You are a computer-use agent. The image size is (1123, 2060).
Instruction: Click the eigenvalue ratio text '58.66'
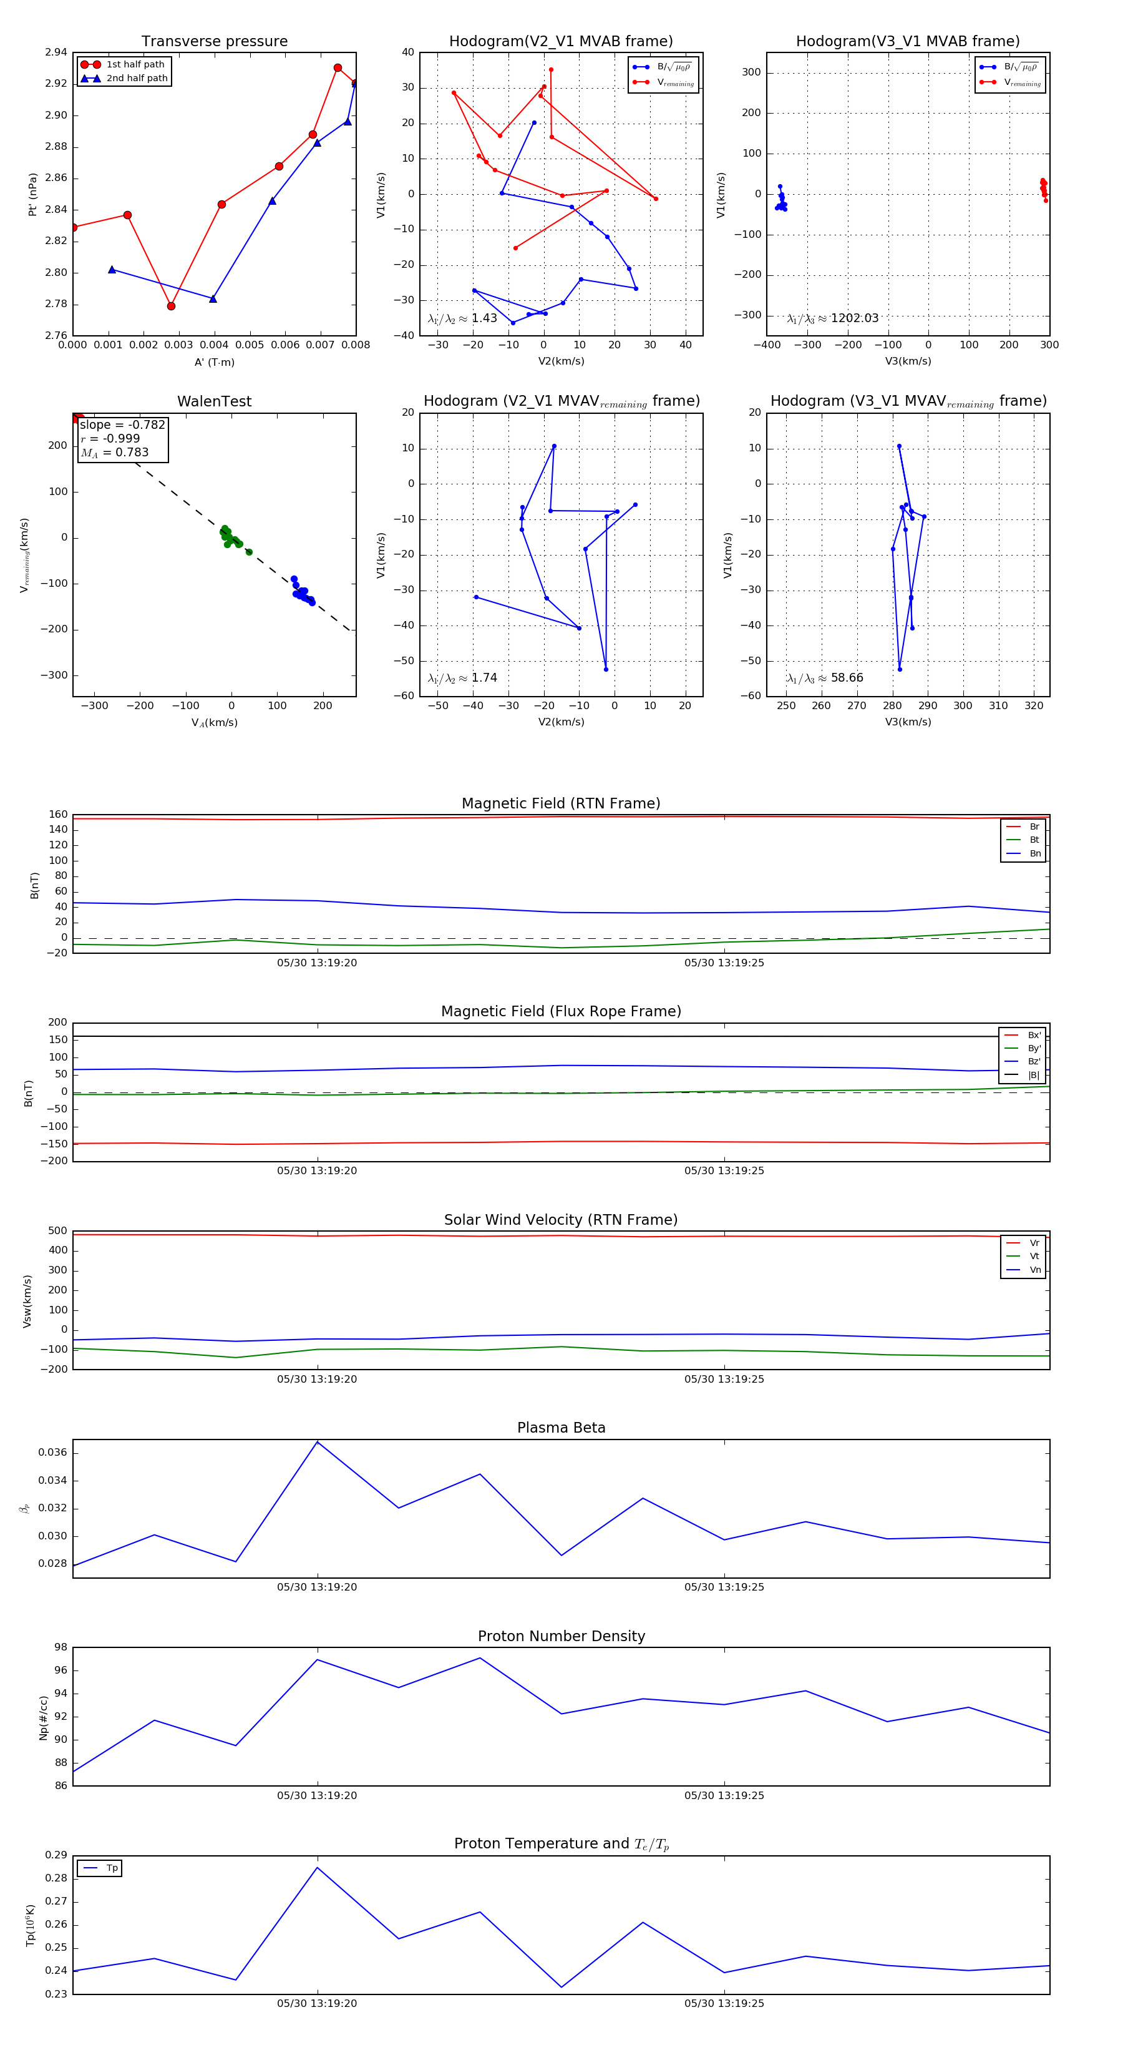click(847, 678)
